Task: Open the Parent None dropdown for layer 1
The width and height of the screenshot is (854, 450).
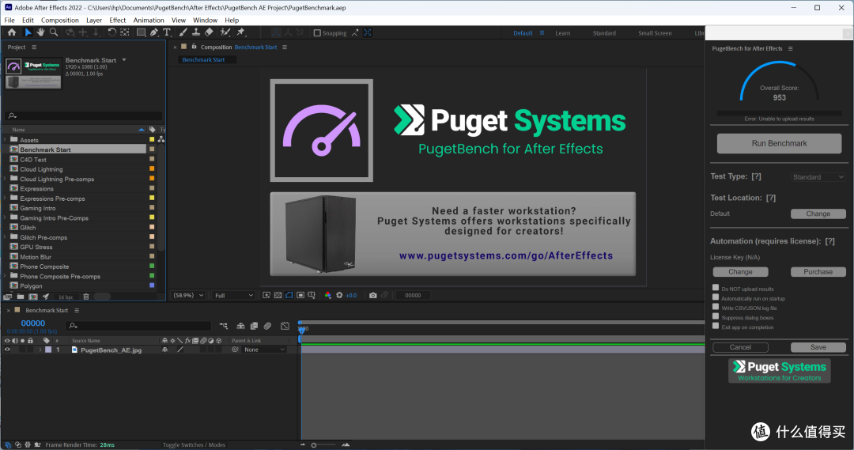Action: (x=264, y=350)
